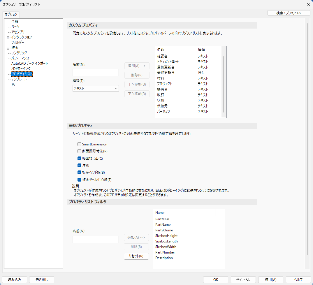Click the 書き出し button
The image size is (313, 285).
tap(42, 280)
